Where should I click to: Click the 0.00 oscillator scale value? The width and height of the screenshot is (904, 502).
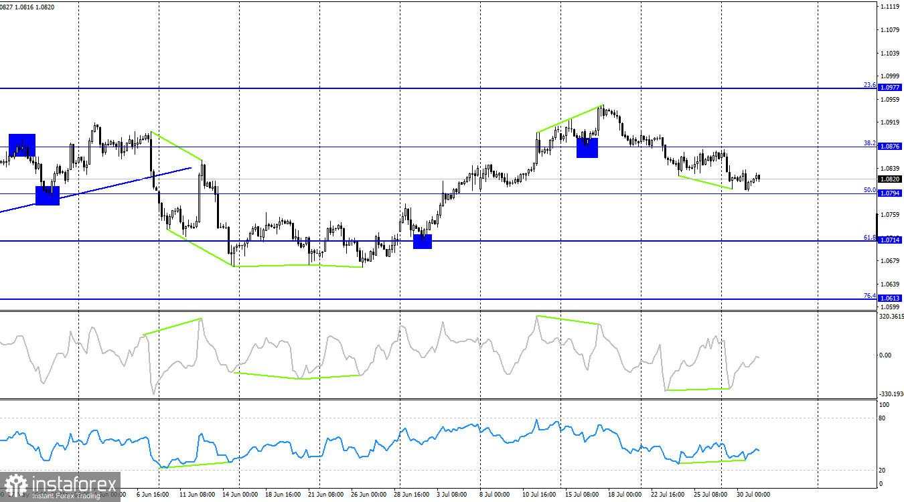[885, 355]
